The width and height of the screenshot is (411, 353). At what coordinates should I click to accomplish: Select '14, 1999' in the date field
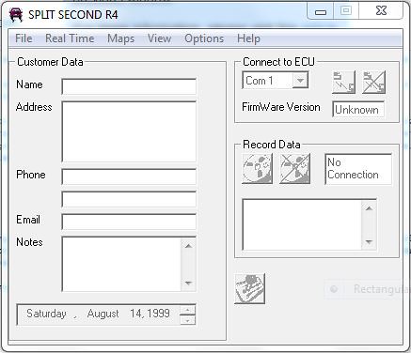[150, 314]
